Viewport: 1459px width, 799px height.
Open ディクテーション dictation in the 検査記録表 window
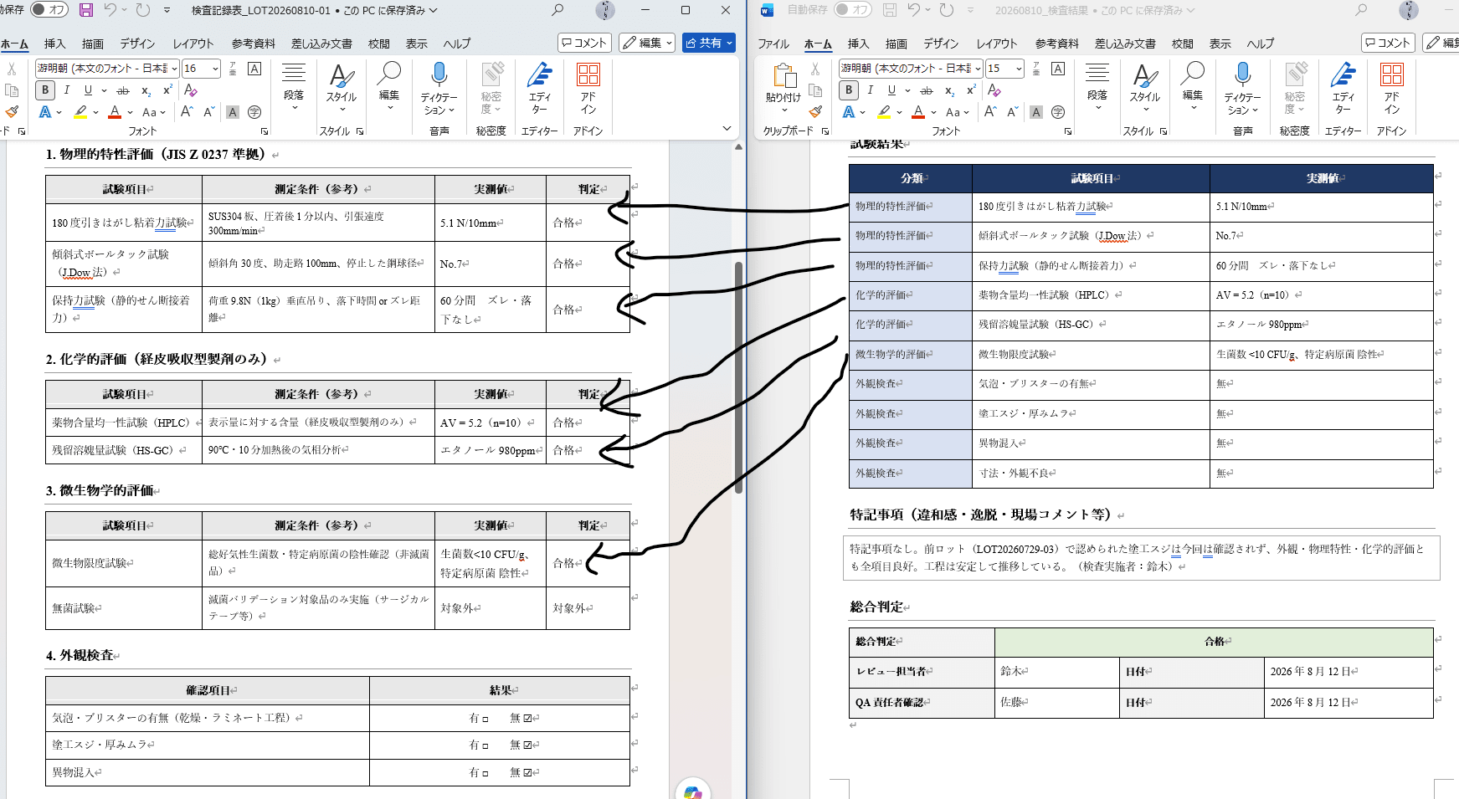click(x=439, y=89)
